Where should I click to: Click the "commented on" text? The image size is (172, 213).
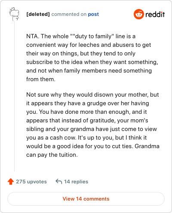coord(69,14)
